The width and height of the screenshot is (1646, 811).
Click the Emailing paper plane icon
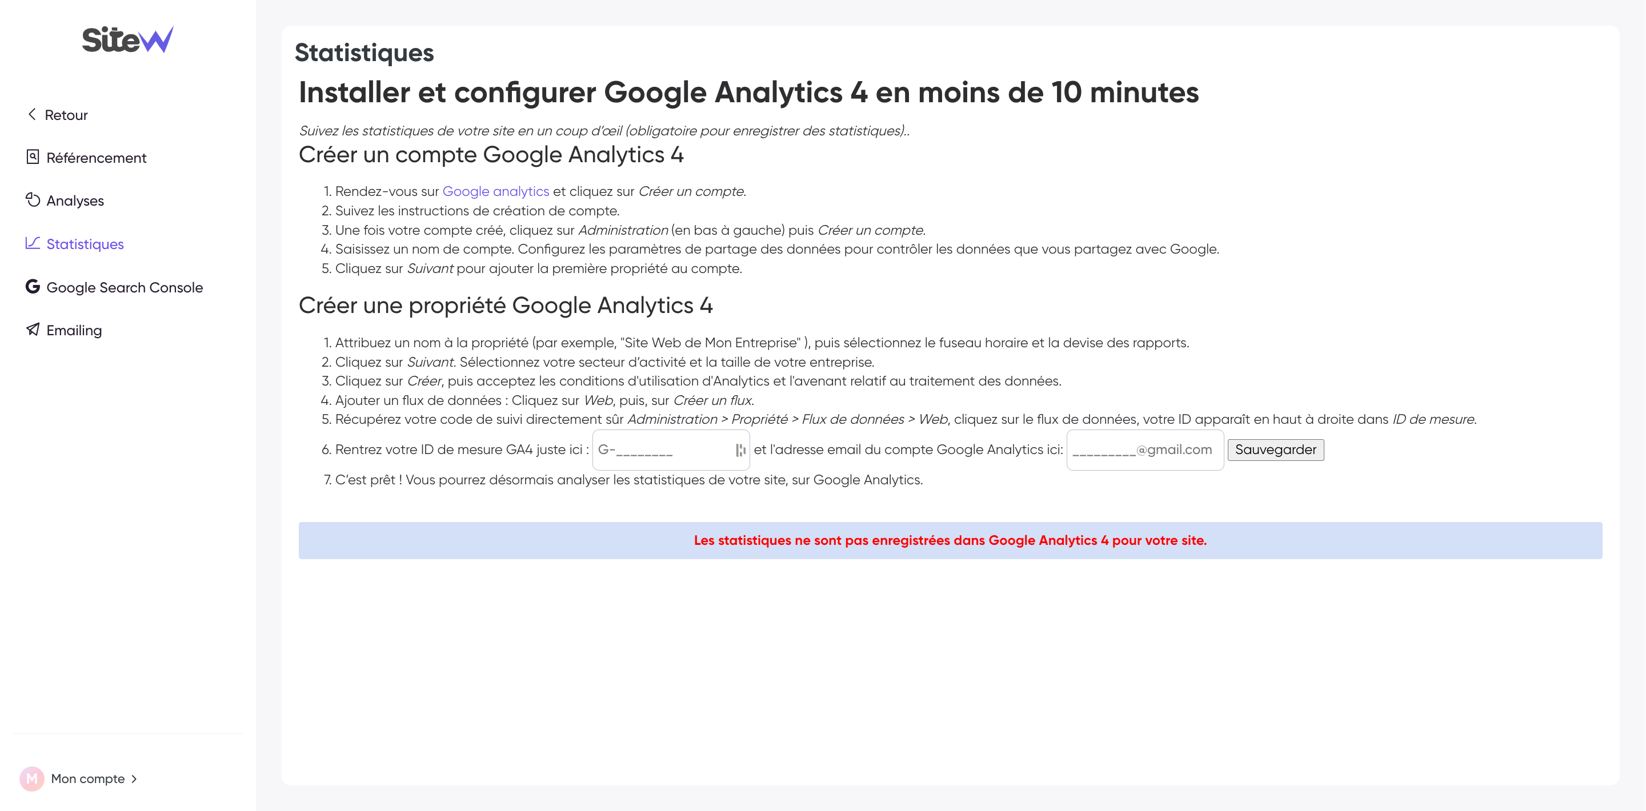pos(33,330)
